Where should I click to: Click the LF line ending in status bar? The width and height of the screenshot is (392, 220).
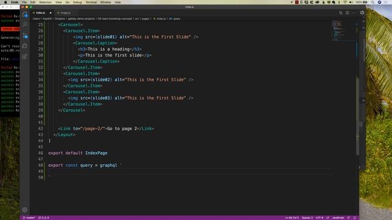coord(328,218)
